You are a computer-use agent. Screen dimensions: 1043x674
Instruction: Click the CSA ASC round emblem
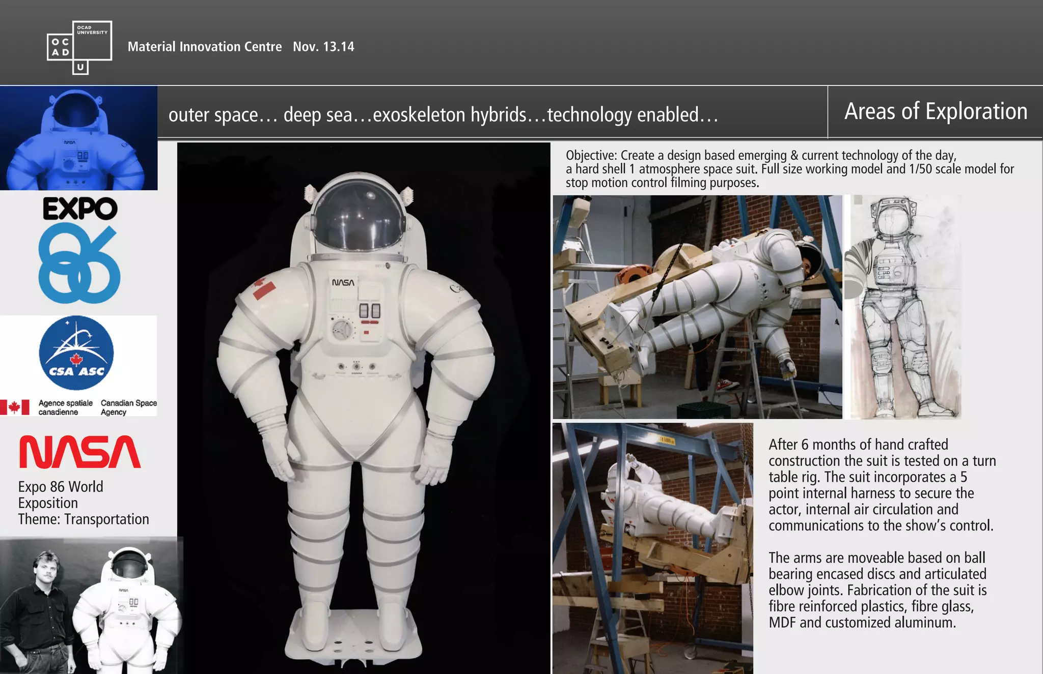click(76, 353)
